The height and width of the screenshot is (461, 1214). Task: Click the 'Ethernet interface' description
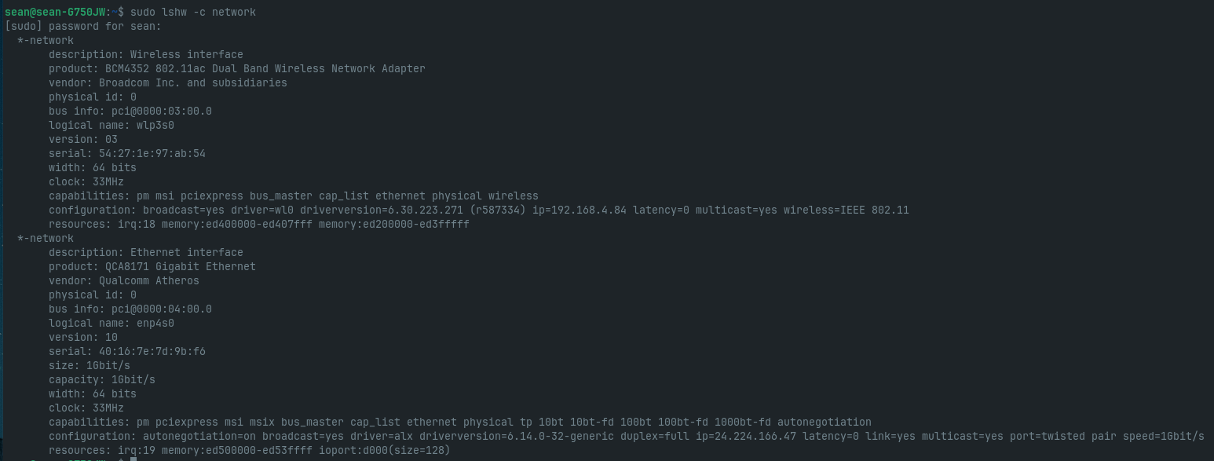click(186, 252)
